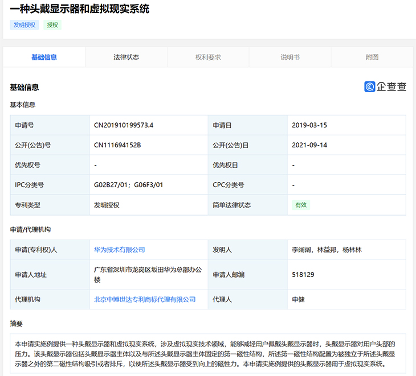Click publication number CN111694152B

pos(117,145)
